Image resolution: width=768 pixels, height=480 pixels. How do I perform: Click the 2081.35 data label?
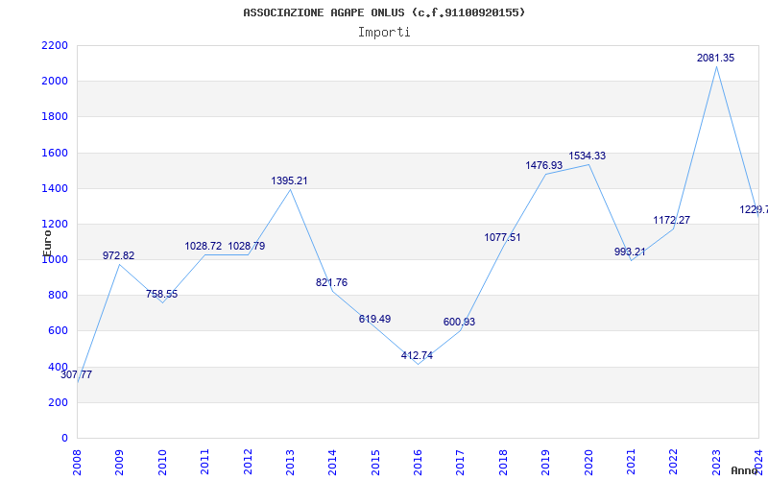coord(715,58)
